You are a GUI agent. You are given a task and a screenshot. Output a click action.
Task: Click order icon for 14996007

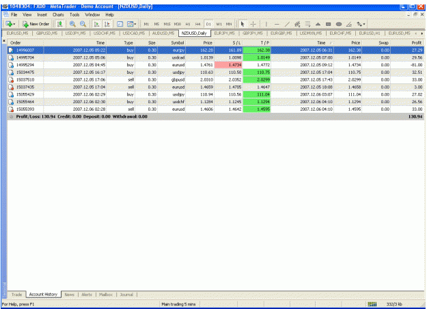(11, 50)
